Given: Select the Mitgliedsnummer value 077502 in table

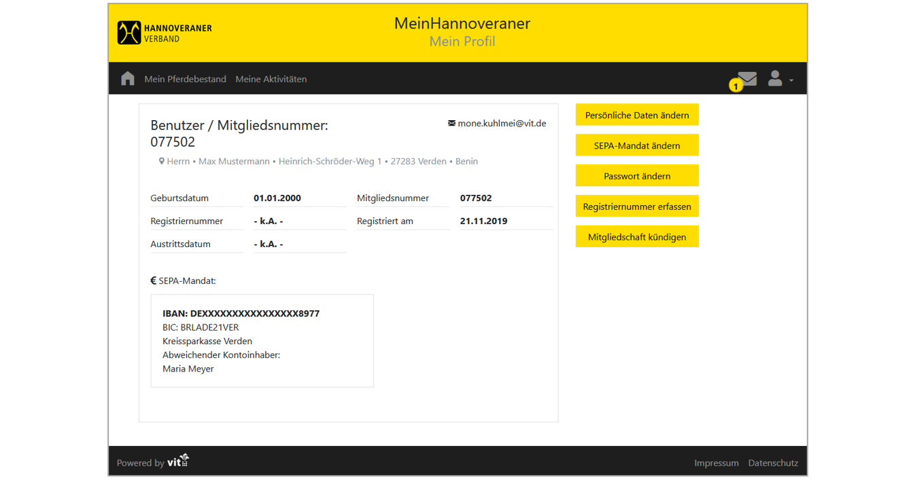Looking at the screenshot, I should [x=476, y=198].
